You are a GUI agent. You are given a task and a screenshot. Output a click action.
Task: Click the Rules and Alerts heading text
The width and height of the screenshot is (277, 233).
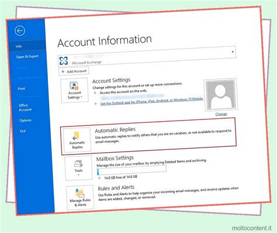(116, 188)
